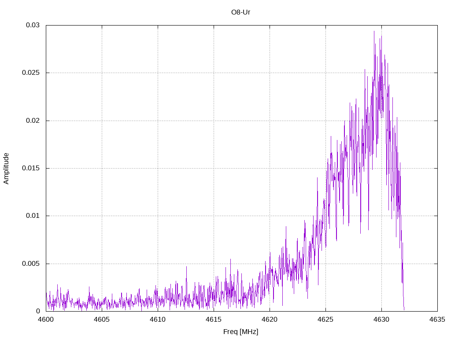Click the x-axis tick label 4620
This screenshot has width=451, height=338.
tap(270, 320)
